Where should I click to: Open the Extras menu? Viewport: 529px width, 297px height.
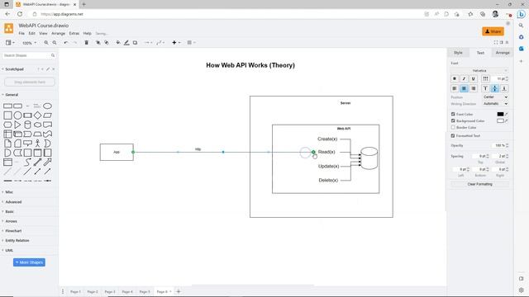point(74,34)
